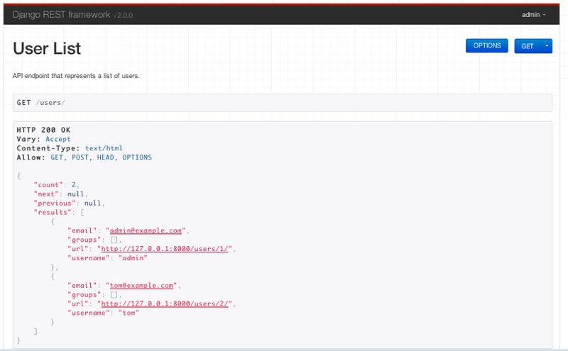Follow the tom@example.com link
The height and width of the screenshot is (351, 568).
141,286
